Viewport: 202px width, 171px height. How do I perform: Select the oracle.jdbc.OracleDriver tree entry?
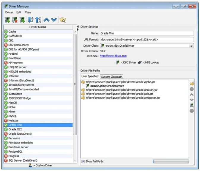(107, 86)
